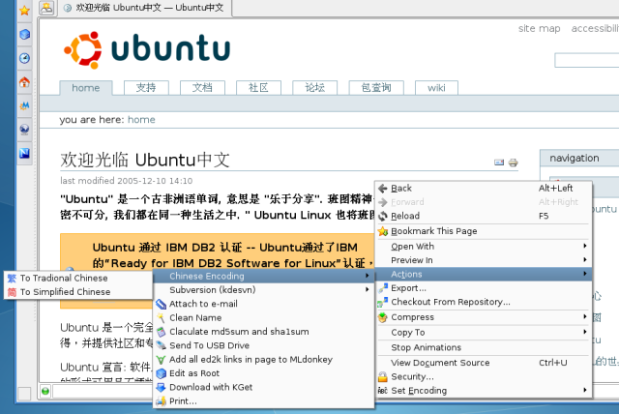The image size is (619, 414).
Task: Click the Clean Name icon
Action: pyautogui.click(x=161, y=317)
